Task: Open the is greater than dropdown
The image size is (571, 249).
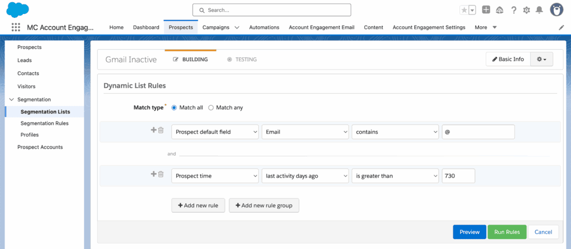Action: [x=395, y=176]
